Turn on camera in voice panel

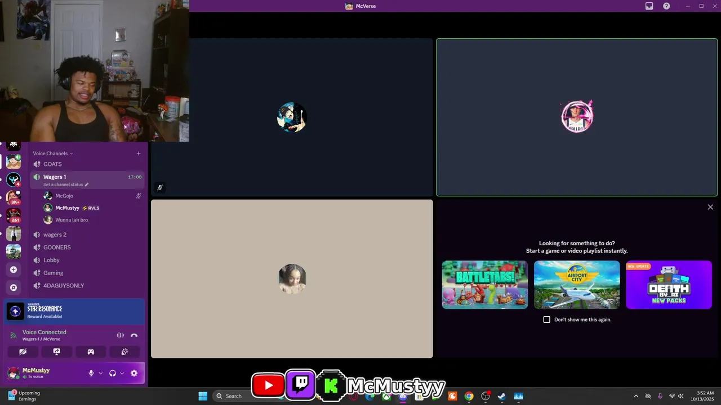[23, 352]
